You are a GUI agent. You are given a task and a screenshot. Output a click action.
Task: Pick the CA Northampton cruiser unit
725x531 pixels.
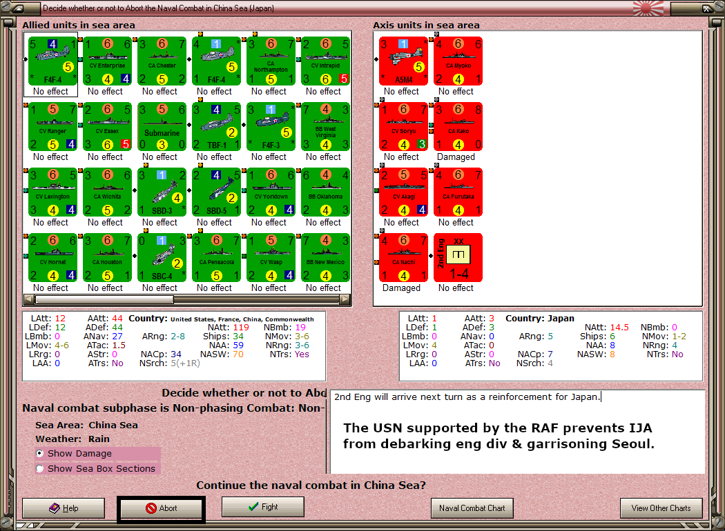tap(271, 61)
